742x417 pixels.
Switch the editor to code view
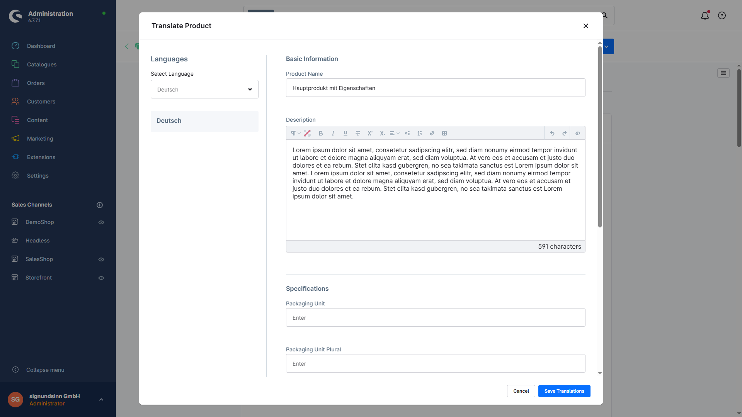[x=578, y=133]
